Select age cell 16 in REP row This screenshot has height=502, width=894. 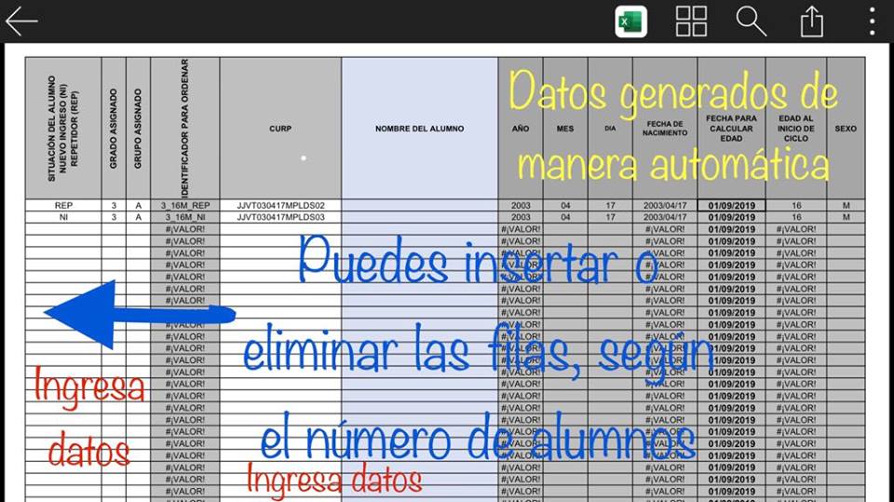pos(796,205)
